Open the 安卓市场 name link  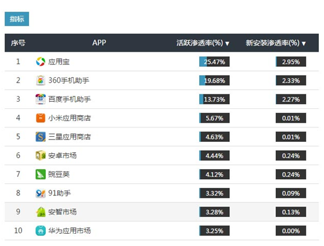(x=62, y=156)
